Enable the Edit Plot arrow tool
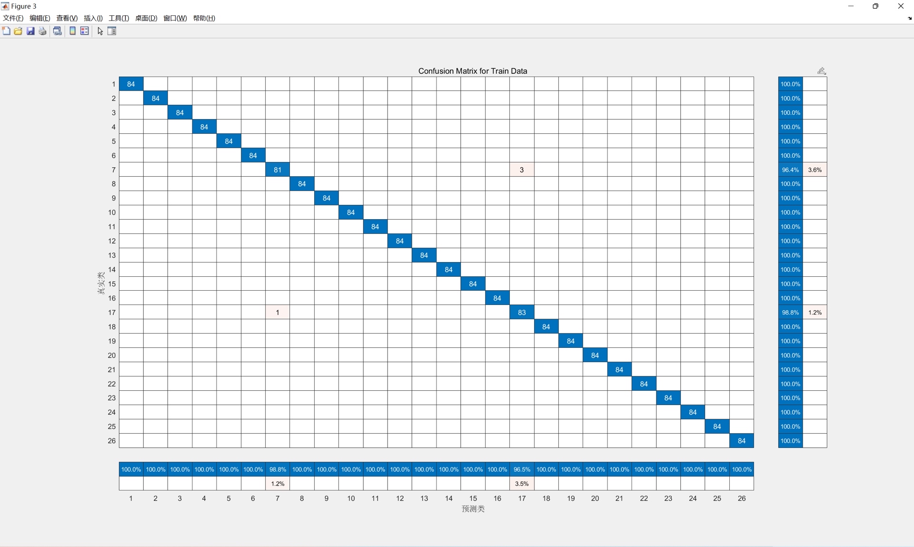 pos(100,31)
